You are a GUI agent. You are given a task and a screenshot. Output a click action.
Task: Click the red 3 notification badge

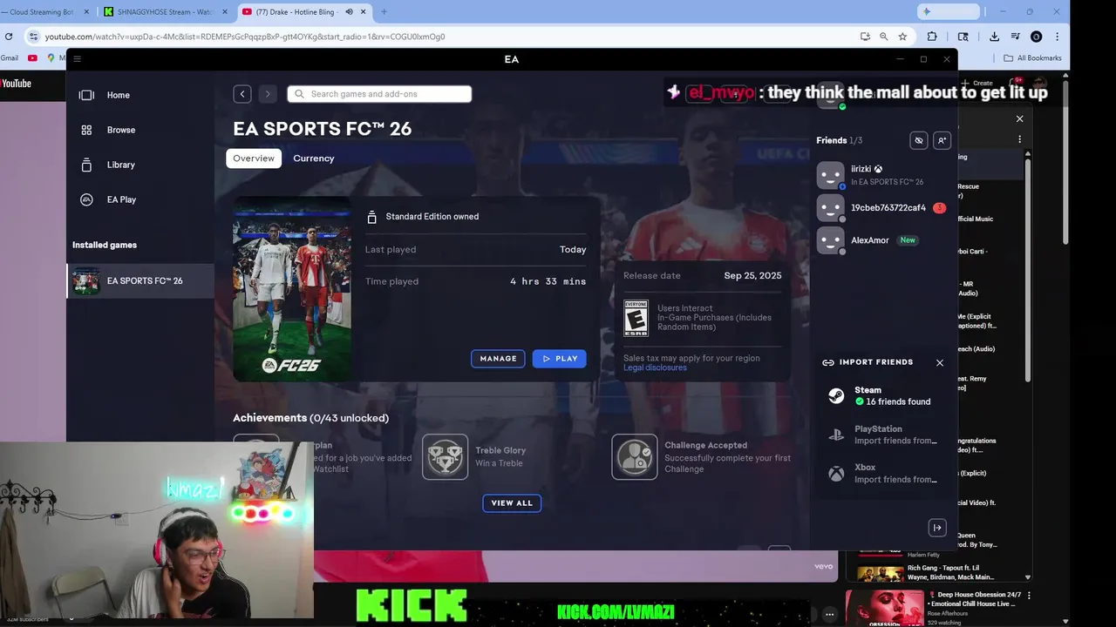click(939, 208)
